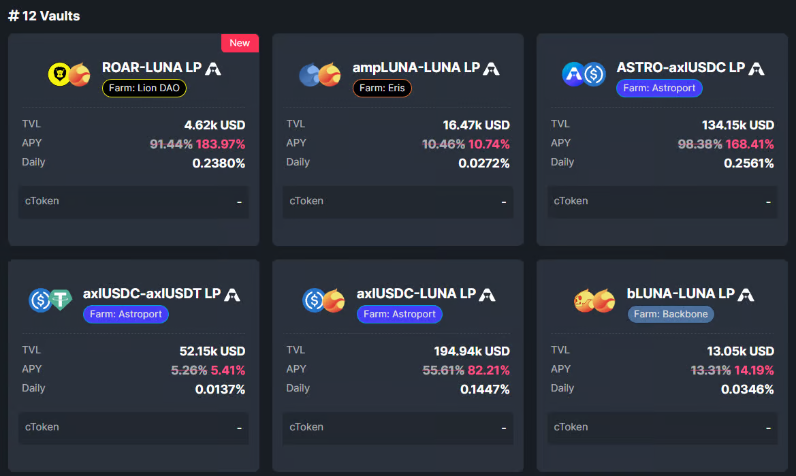796x476 pixels.
Task: Click the 5.41% APY value
Action: [228, 370]
